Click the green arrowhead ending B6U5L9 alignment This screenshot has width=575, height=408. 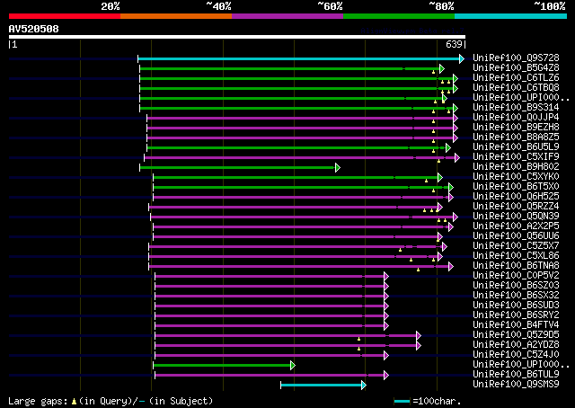click(x=448, y=148)
